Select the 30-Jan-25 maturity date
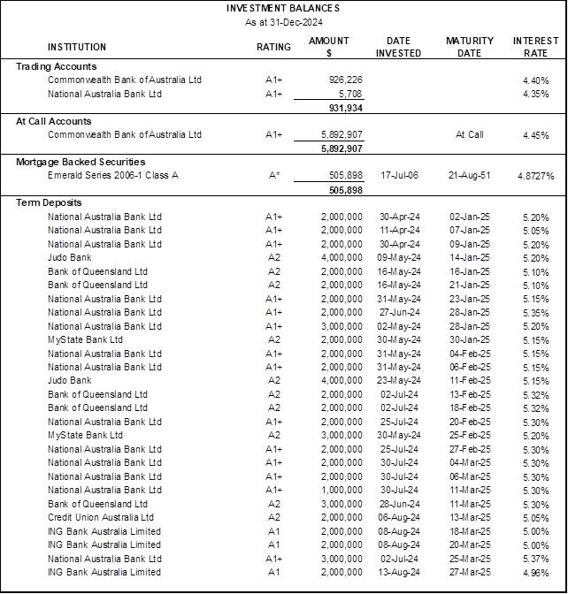568x594 pixels. coord(470,339)
